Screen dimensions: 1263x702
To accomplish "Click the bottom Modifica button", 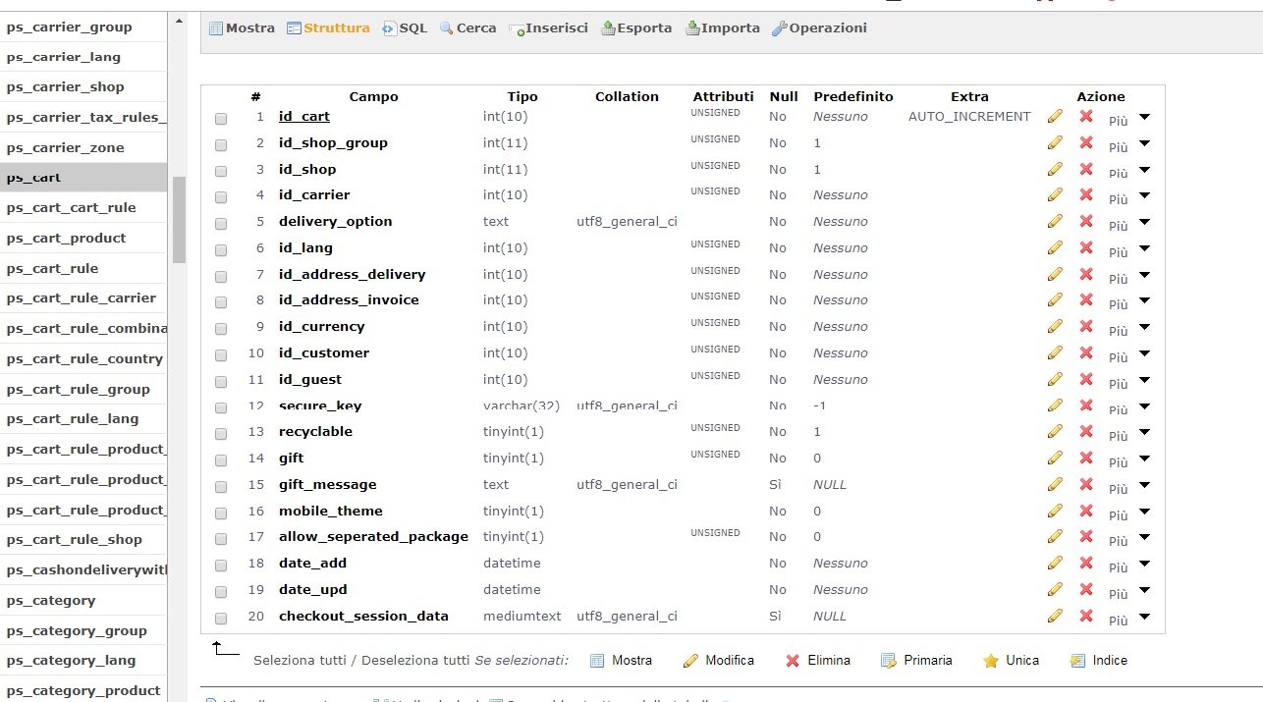I will coord(718,661).
